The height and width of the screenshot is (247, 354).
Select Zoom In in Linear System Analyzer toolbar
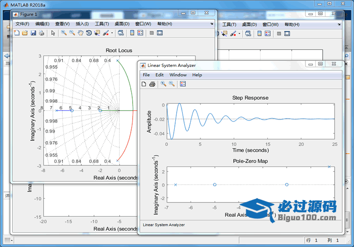pyautogui.click(x=163, y=84)
